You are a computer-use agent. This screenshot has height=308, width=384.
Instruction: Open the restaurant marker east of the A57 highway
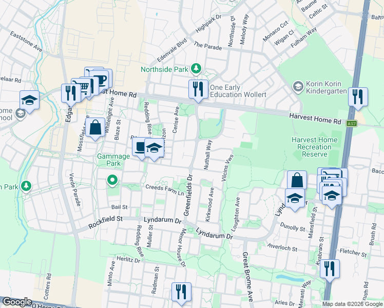(358, 97)
